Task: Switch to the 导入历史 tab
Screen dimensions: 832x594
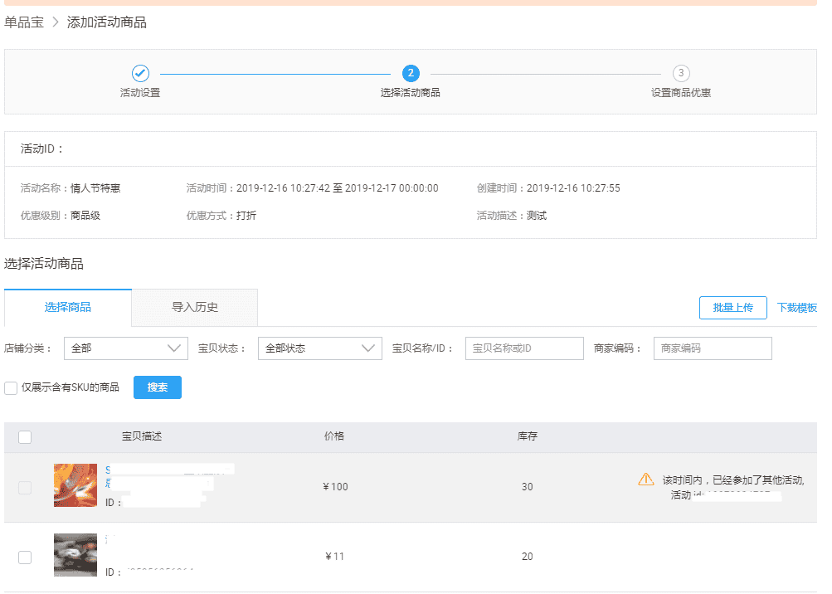Action: pyautogui.click(x=193, y=307)
